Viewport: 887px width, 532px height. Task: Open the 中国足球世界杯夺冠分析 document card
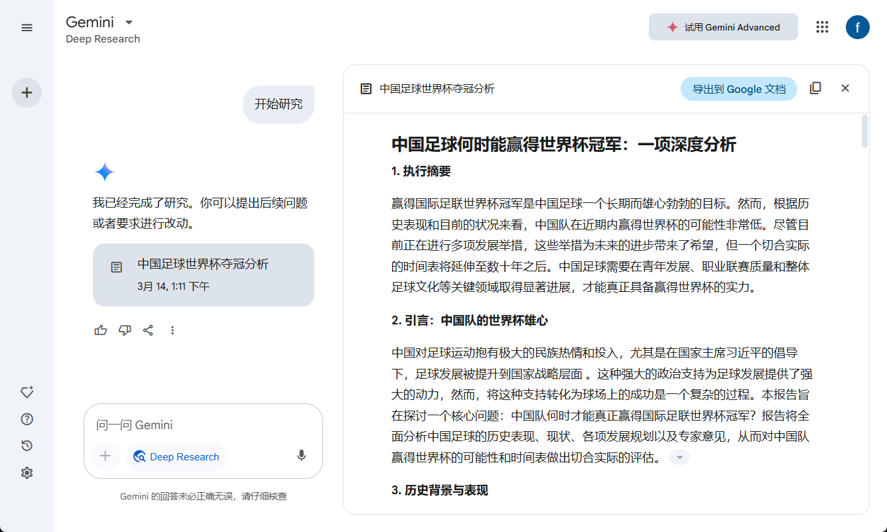pos(203,275)
